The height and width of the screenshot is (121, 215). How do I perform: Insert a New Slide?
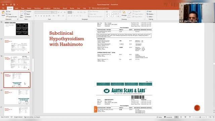(21, 14)
